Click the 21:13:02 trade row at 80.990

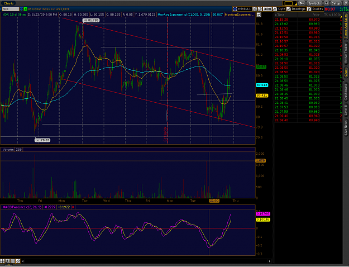[308, 24]
